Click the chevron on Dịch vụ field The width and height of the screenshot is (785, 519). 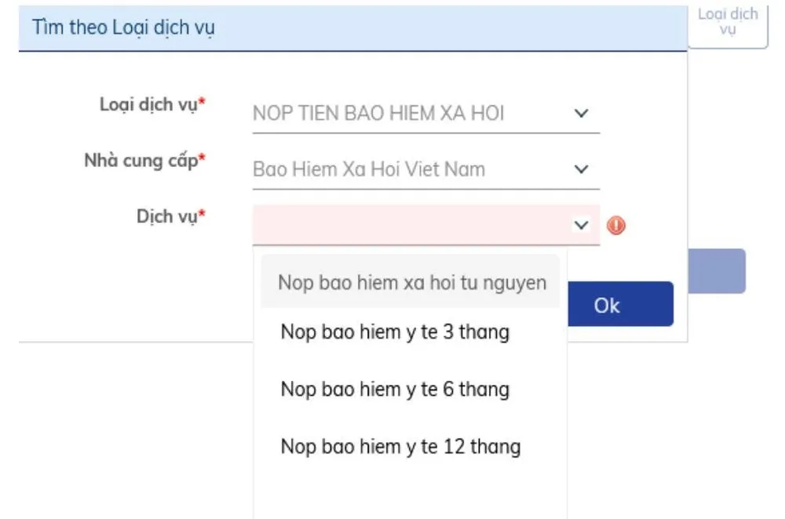(581, 225)
